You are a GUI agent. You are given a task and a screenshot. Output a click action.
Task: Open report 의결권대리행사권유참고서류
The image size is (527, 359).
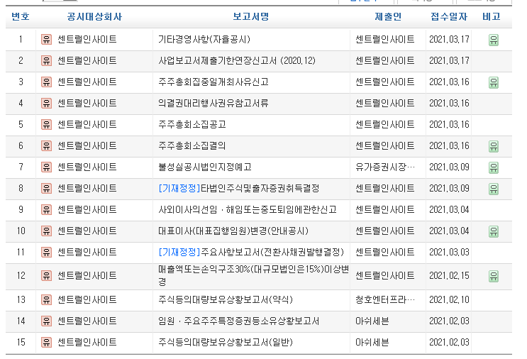click(213, 103)
